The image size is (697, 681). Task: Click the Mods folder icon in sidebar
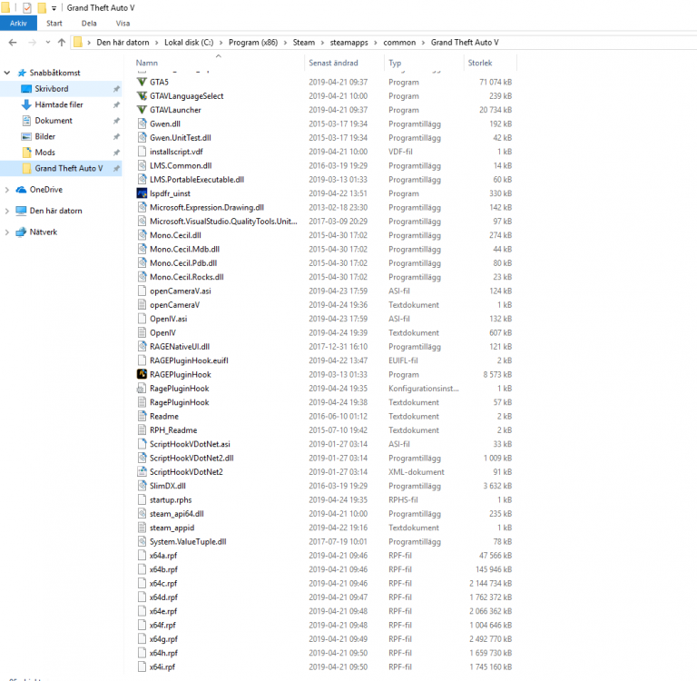(x=26, y=153)
